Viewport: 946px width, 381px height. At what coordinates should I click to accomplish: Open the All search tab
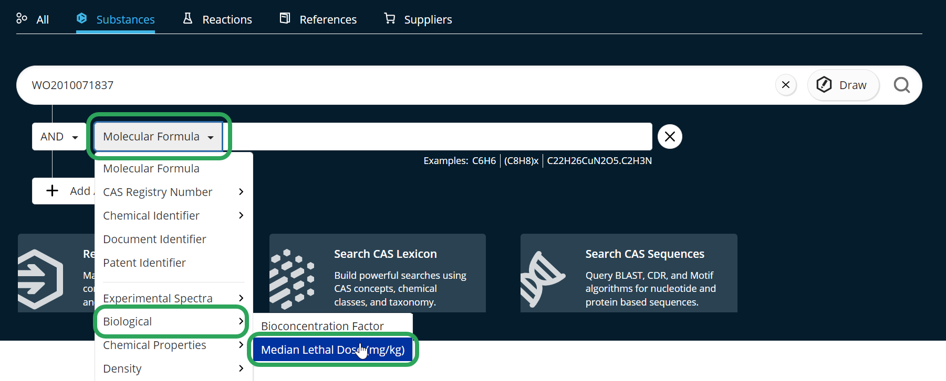click(x=33, y=19)
